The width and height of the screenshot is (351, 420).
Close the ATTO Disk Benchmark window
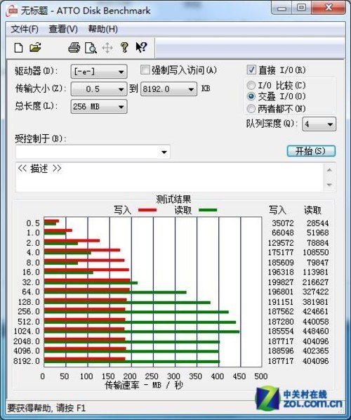click(328, 8)
